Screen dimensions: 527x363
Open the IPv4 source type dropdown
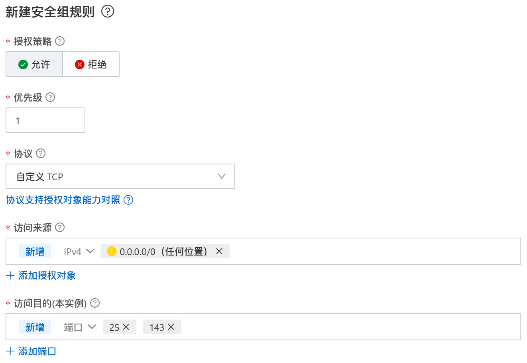79,252
